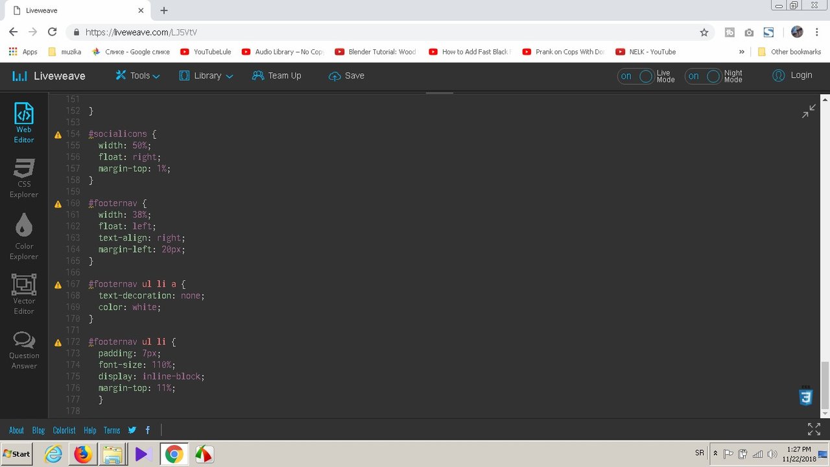Image resolution: width=830 pixels, height=467 pixels.
Task: Expand the bookmarks bar overflow chevron
Action: pyautogui.click(x=742, y=52)
